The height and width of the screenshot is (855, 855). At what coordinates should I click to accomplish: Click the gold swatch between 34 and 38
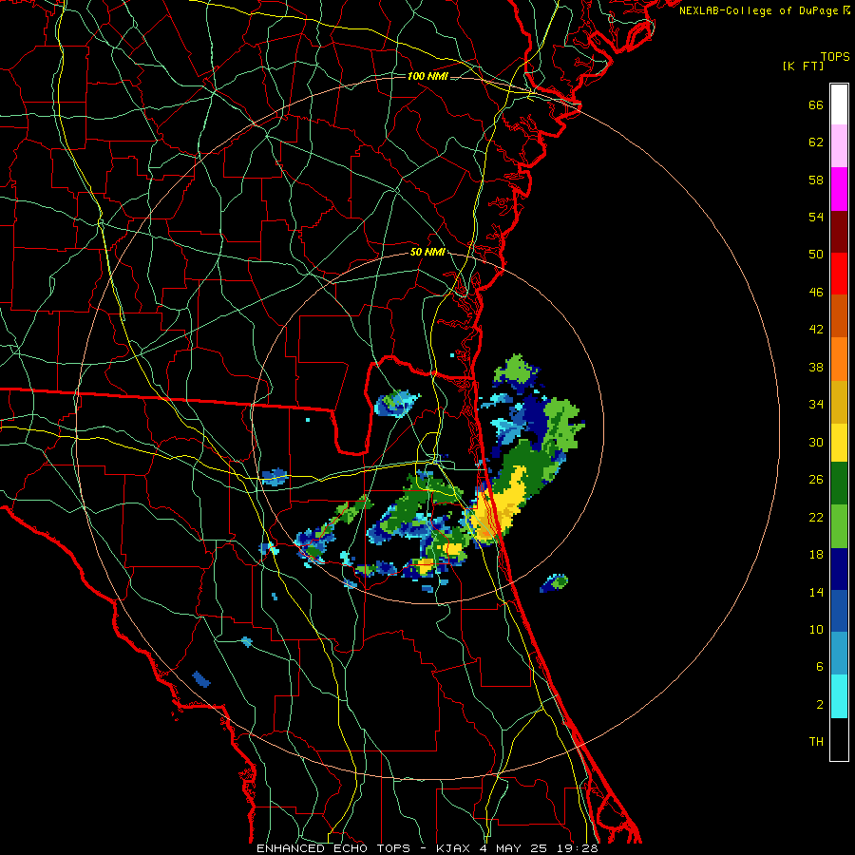pos(839,402)
